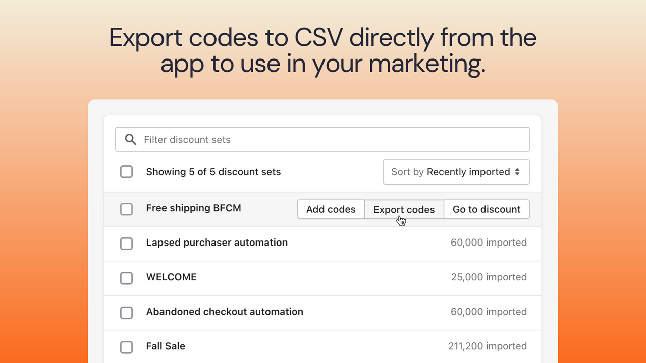
Task: Enable the Abandoned checkout automation checkbox
Action: click(126, 313)
